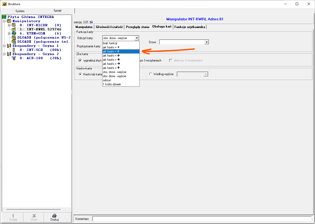Switch to the System tab
Image resolution: width=315 pixels, height=224 pixels.
point(20,11)
